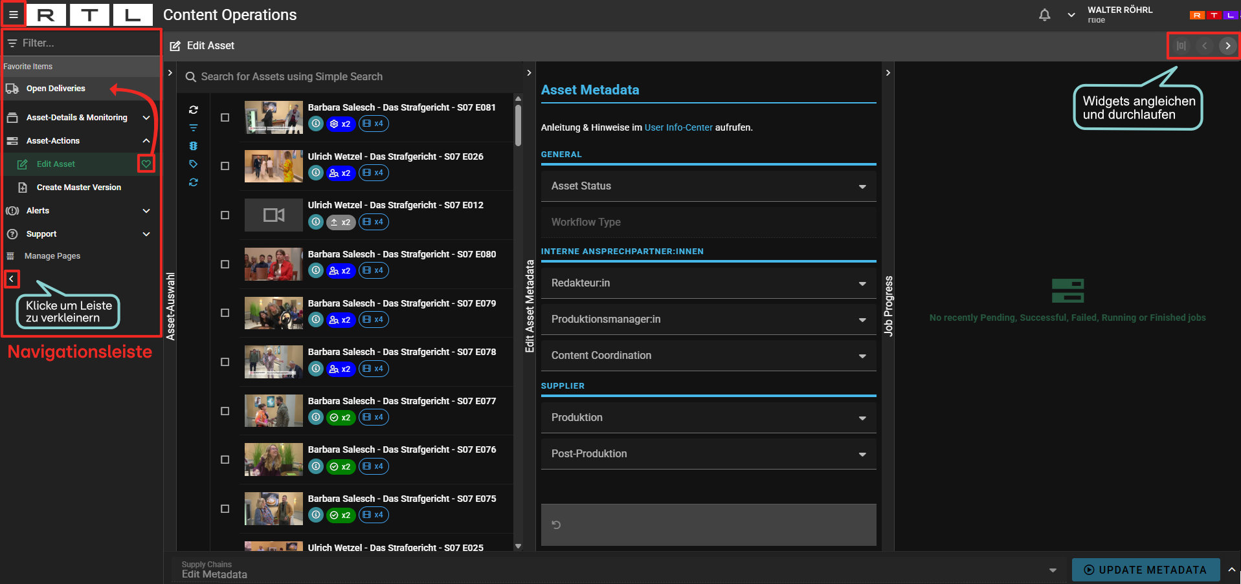The height and width of the screenshot is (584, 1241).
Task: Click info icon for S07 E081 asset
Action: pos(315,124)
